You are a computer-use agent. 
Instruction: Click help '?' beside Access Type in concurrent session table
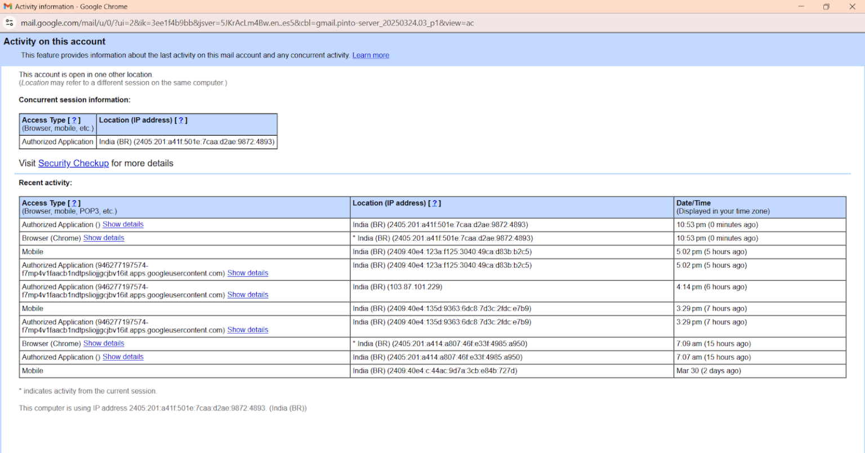[x=74, y=120]
